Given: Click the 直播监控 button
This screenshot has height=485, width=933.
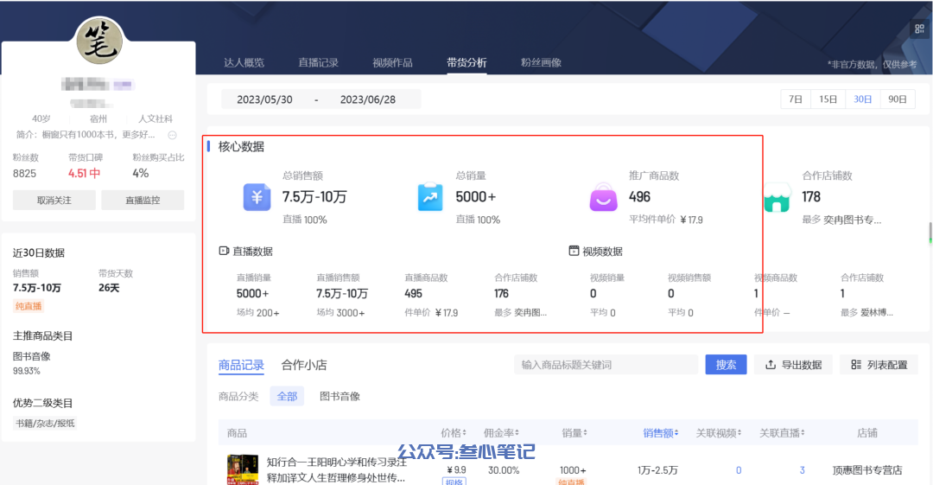Looking at the screenshot, I should (143, 201).
